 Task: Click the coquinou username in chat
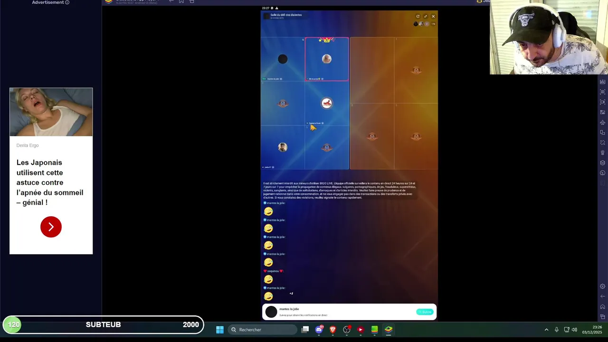click(273, 271)
